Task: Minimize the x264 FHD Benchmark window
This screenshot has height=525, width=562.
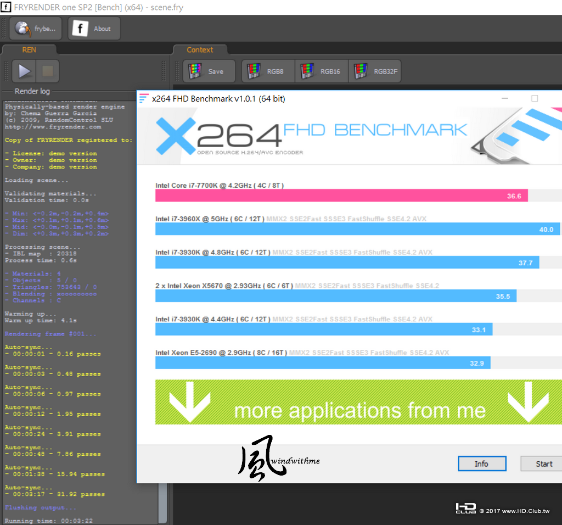Action: tap(505, 98)
